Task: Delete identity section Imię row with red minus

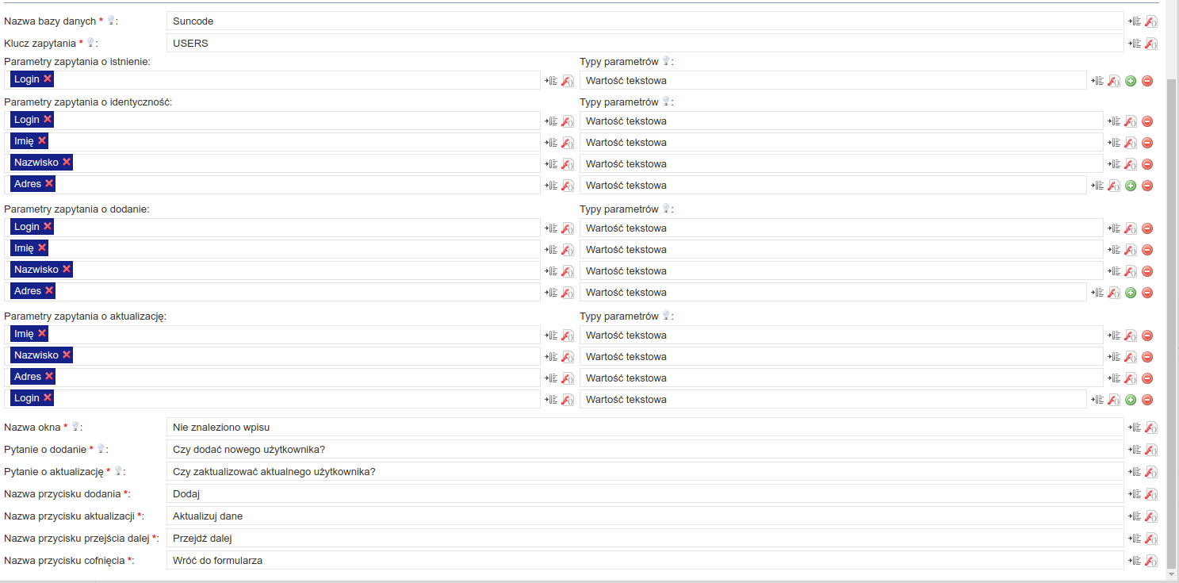Action: pos(1147,143)
